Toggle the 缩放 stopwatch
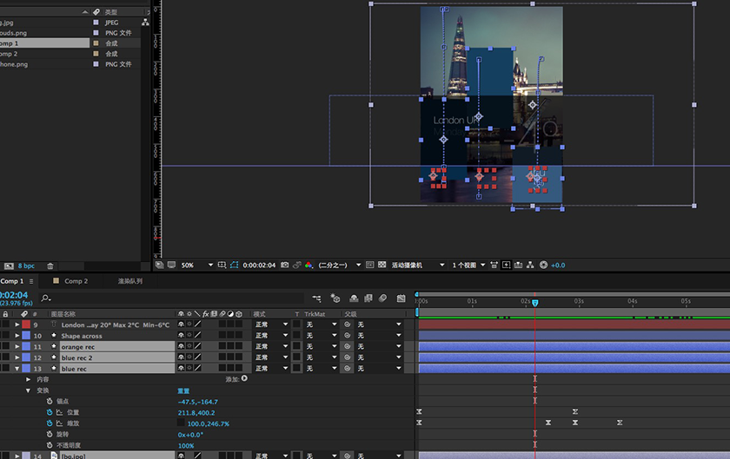Viewport: 730px width, 459px height. click(50, 423)
